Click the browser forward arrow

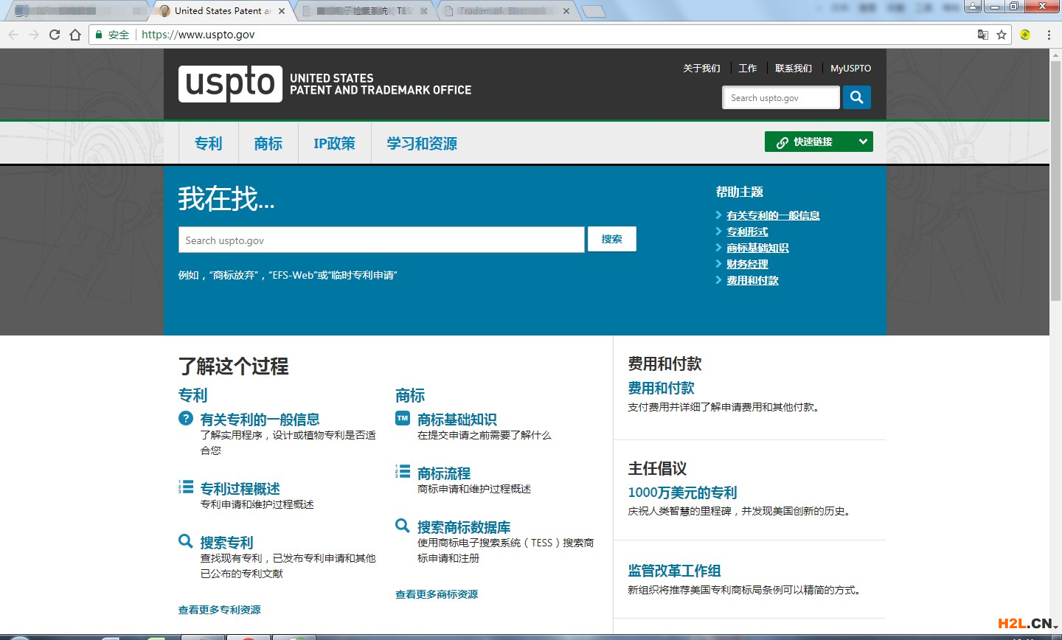click(34, 35)
